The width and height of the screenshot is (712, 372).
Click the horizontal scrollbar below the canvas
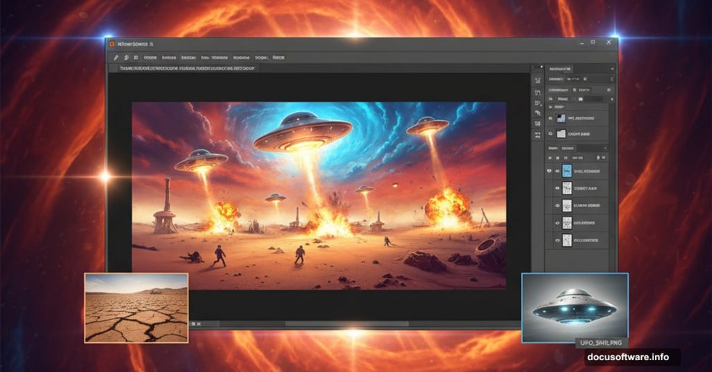[346, 324]
